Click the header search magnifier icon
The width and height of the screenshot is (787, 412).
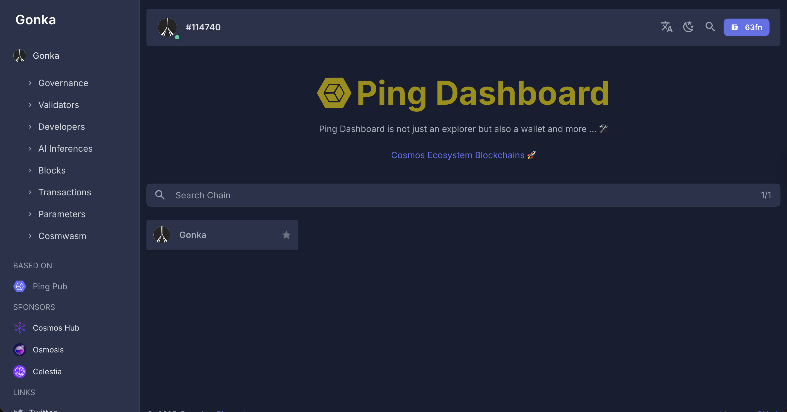point(710,27)
